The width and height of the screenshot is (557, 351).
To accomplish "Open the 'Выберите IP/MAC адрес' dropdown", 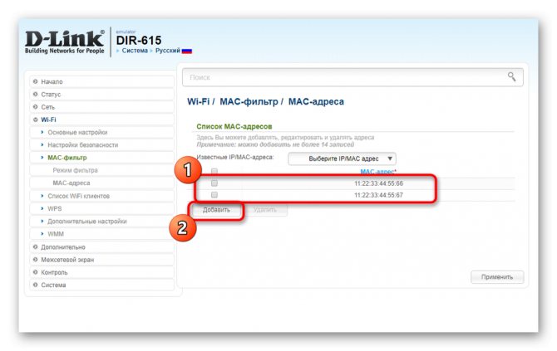I will [342, 158].
